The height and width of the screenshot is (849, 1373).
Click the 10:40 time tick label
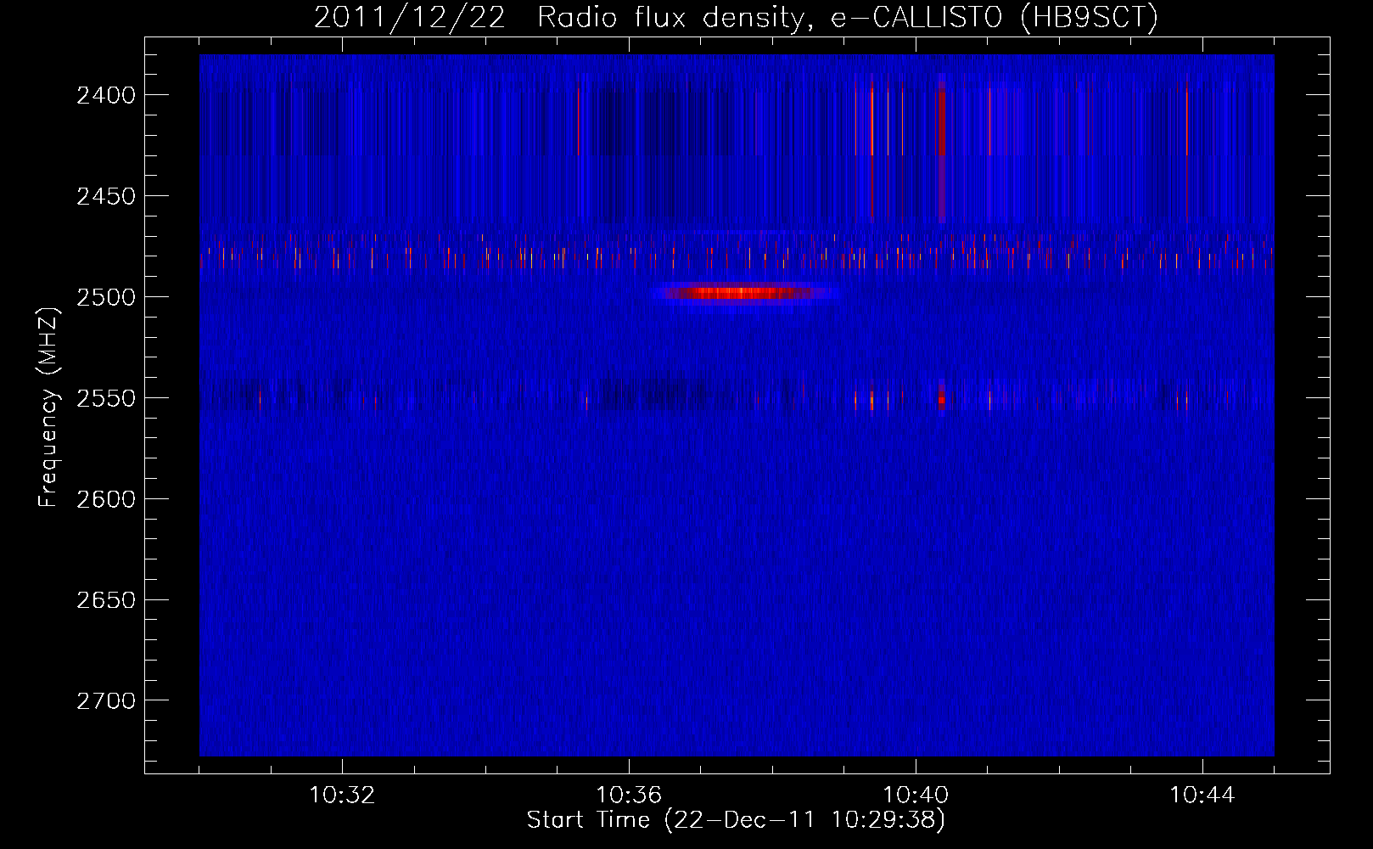[916, 795]
